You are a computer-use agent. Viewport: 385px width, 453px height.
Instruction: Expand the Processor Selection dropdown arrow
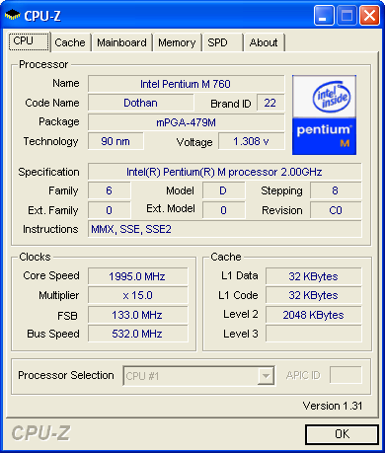tap(266, 376)
